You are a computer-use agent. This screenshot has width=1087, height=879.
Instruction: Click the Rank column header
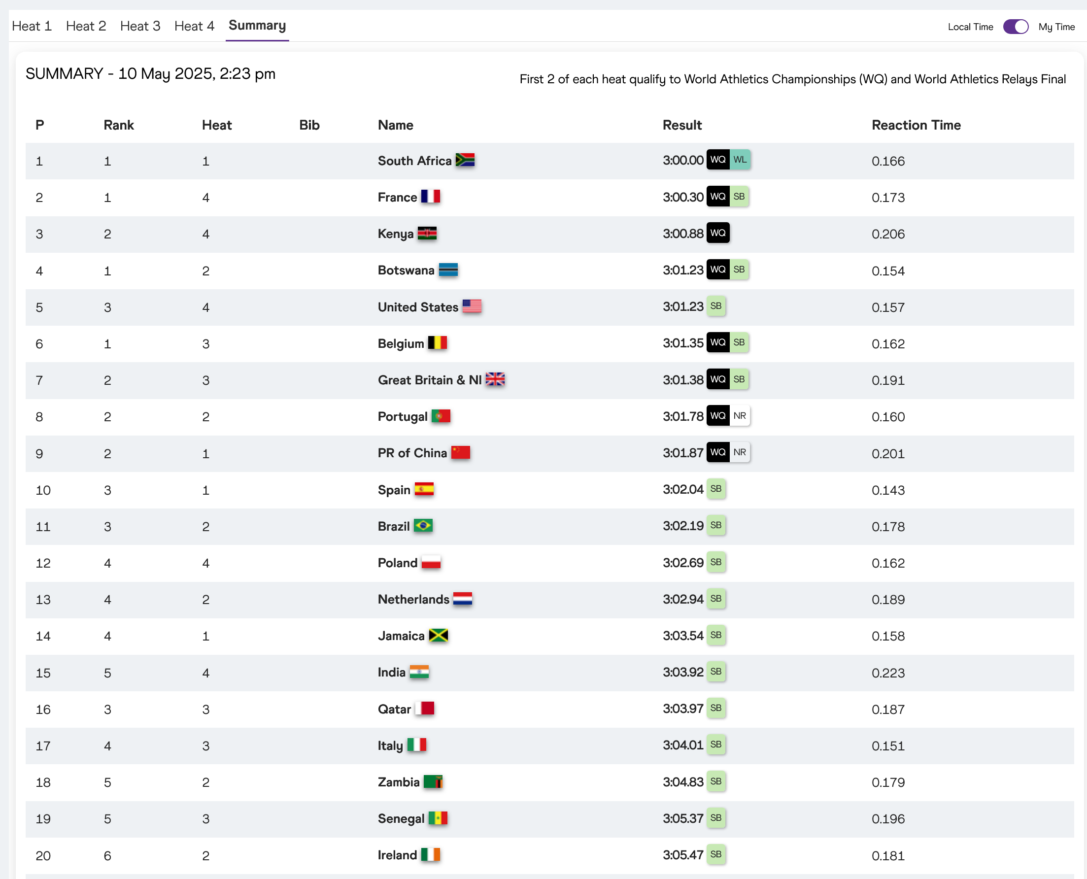click(x=118, y=125)
